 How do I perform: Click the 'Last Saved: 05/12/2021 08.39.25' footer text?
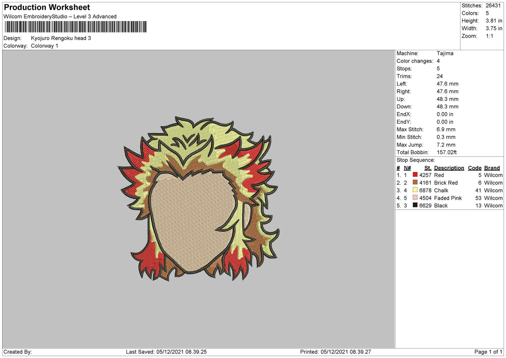pyautogui.click(x=166, y=352)
